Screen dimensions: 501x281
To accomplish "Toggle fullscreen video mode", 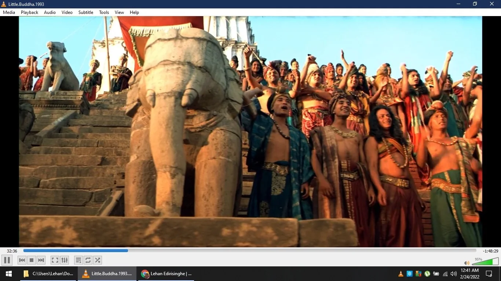I will [x=55, y=260].
